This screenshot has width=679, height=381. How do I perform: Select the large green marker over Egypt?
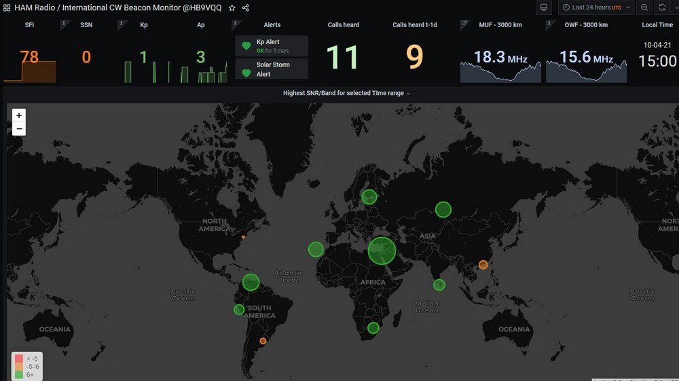click(382, 251)
